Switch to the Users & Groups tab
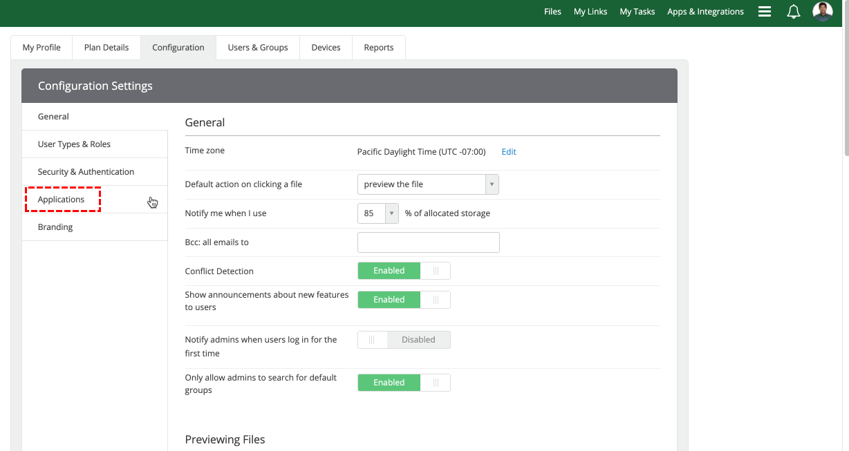Screen dimensions: 849x451 (257, 48)
